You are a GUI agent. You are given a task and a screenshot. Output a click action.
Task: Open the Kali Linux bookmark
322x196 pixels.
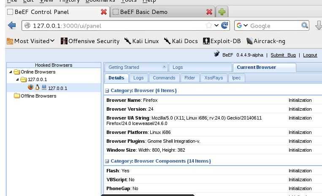141,41
